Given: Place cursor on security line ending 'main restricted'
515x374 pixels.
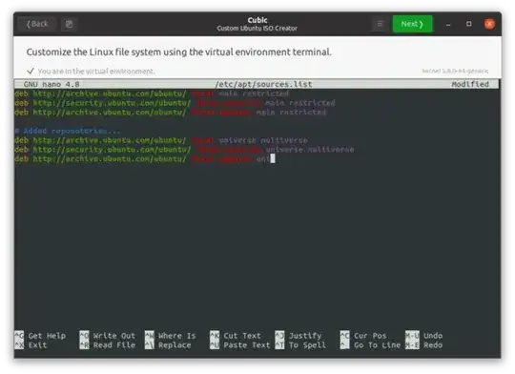Looking at the screenshot, I should click(175, 103).
